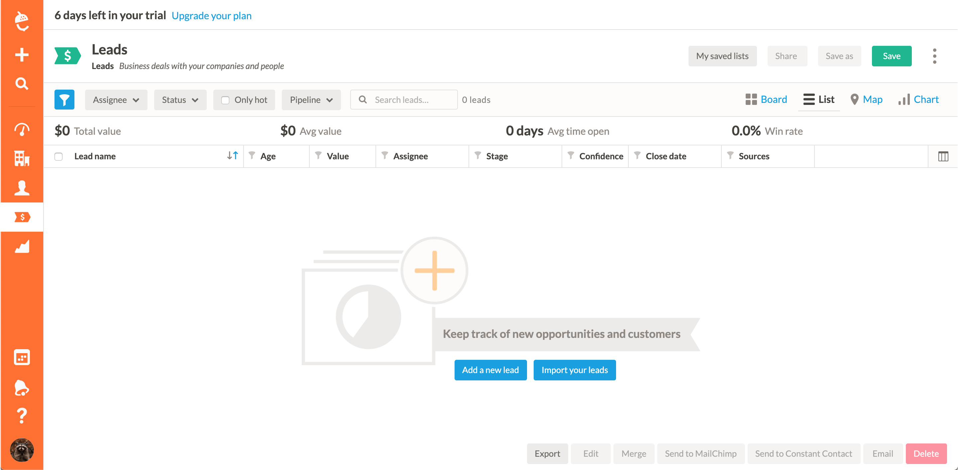Switch to Board view

click(x=766, y=99)
